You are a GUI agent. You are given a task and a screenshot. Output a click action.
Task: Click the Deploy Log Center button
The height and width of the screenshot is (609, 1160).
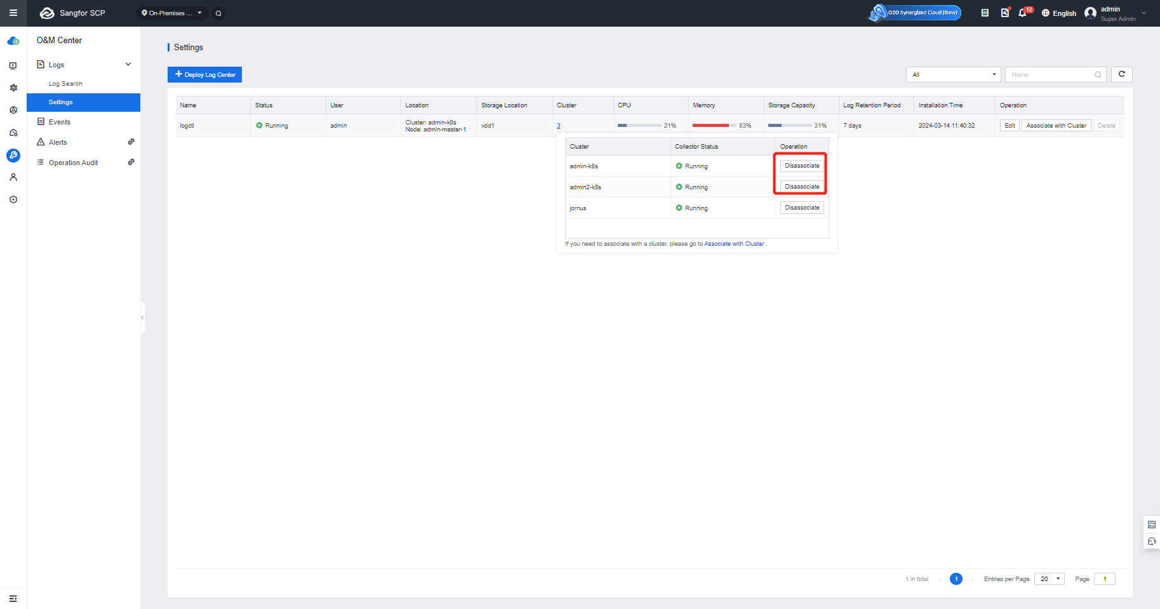(x=204, y=75)
